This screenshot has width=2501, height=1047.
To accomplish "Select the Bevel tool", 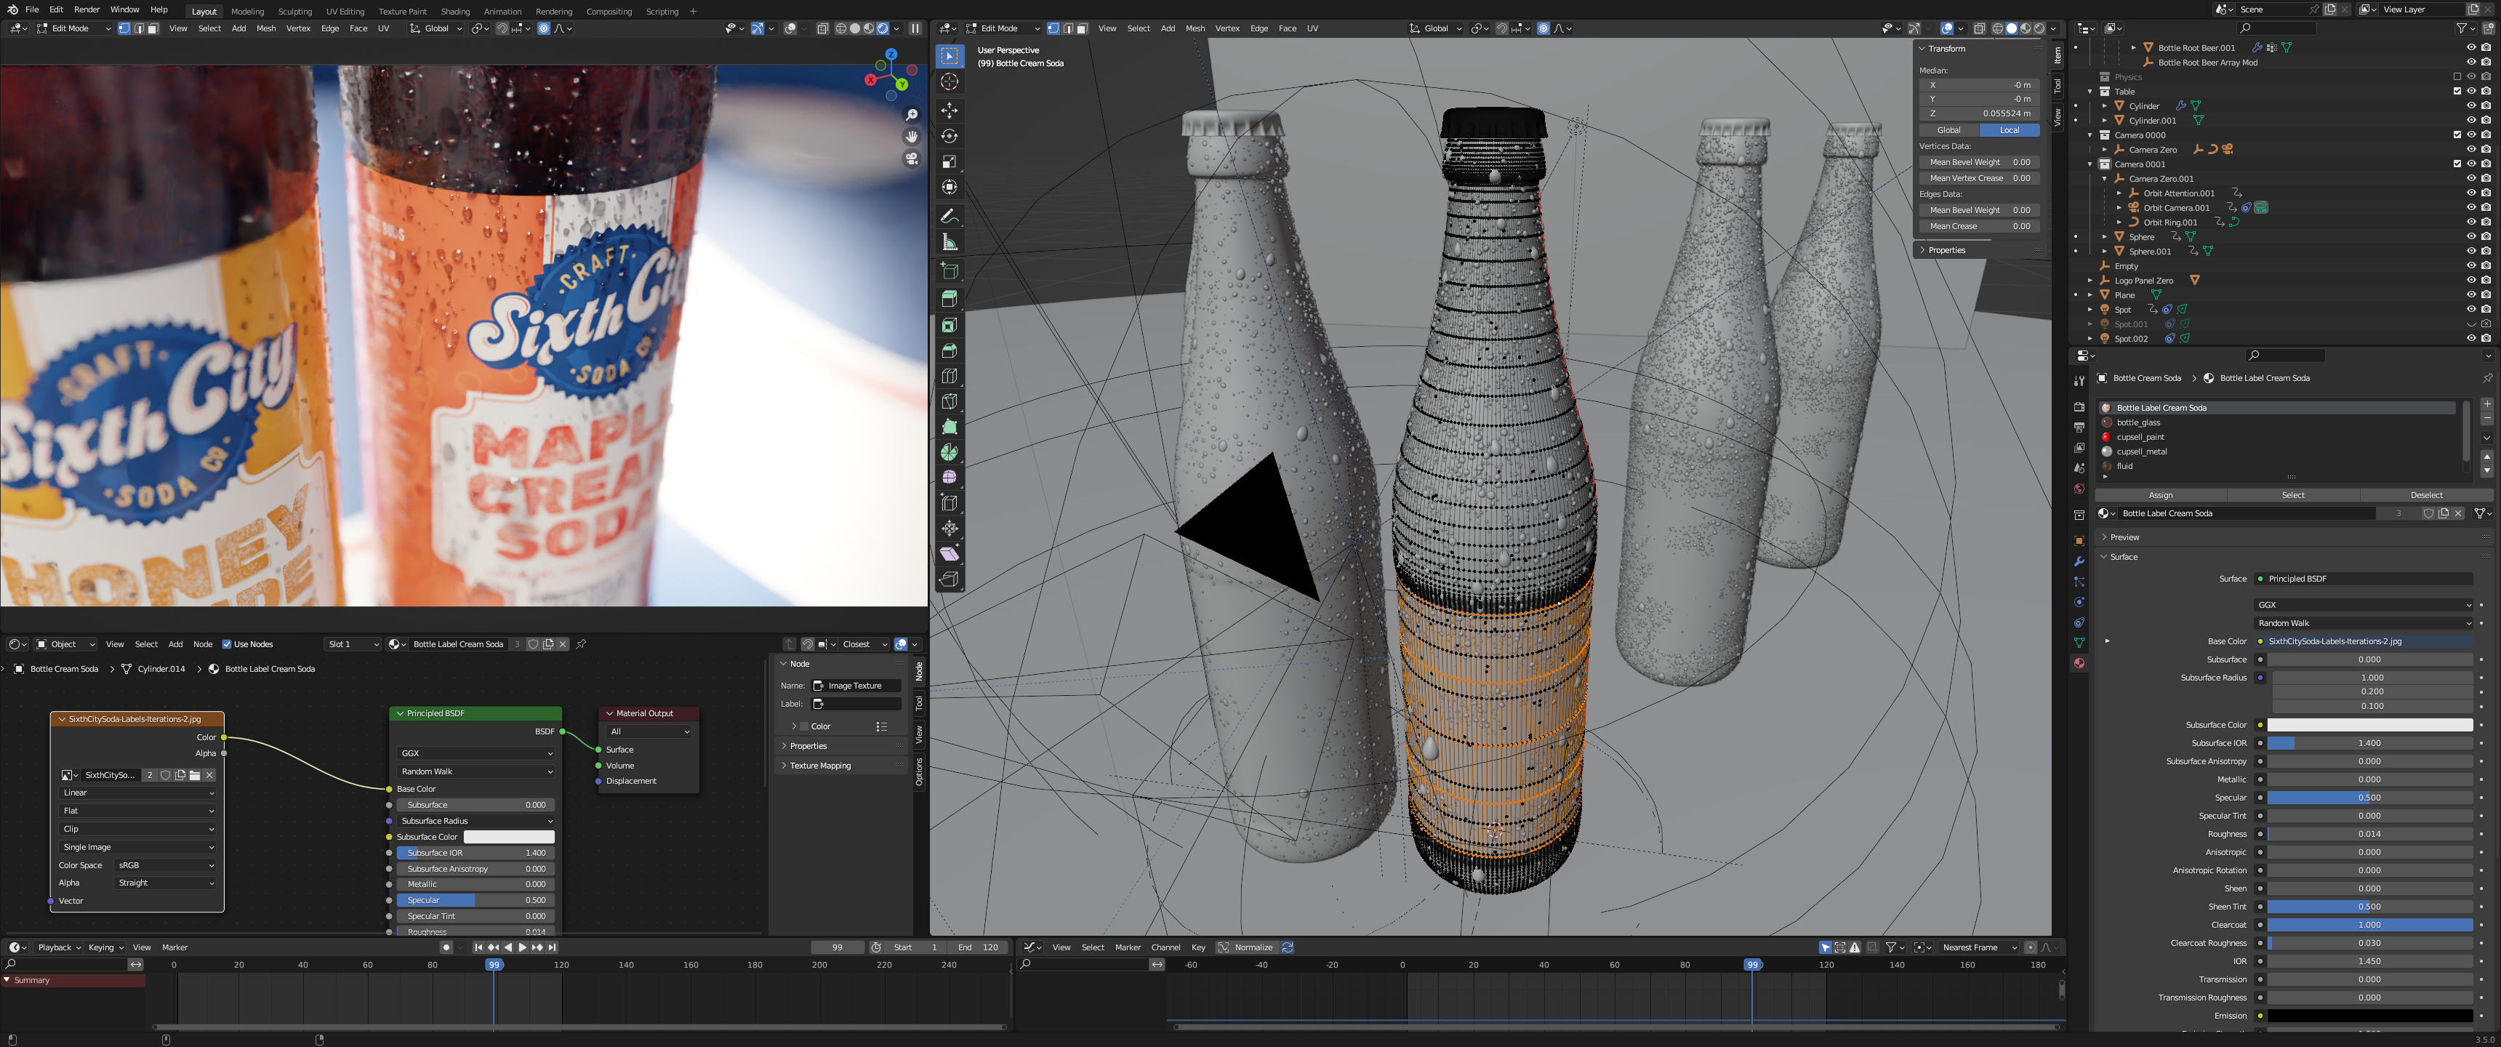I will tap(950, 350).
